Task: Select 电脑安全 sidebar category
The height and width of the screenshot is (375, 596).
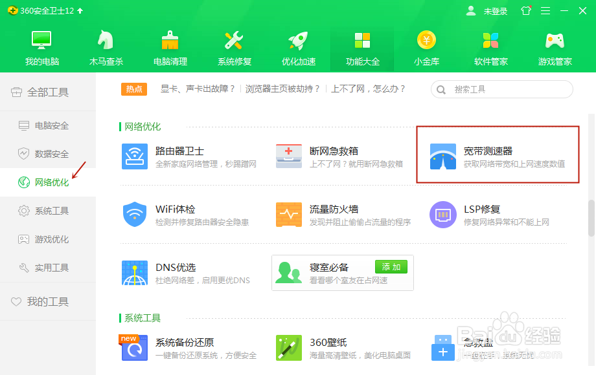Action: click(x=48, y=125)
